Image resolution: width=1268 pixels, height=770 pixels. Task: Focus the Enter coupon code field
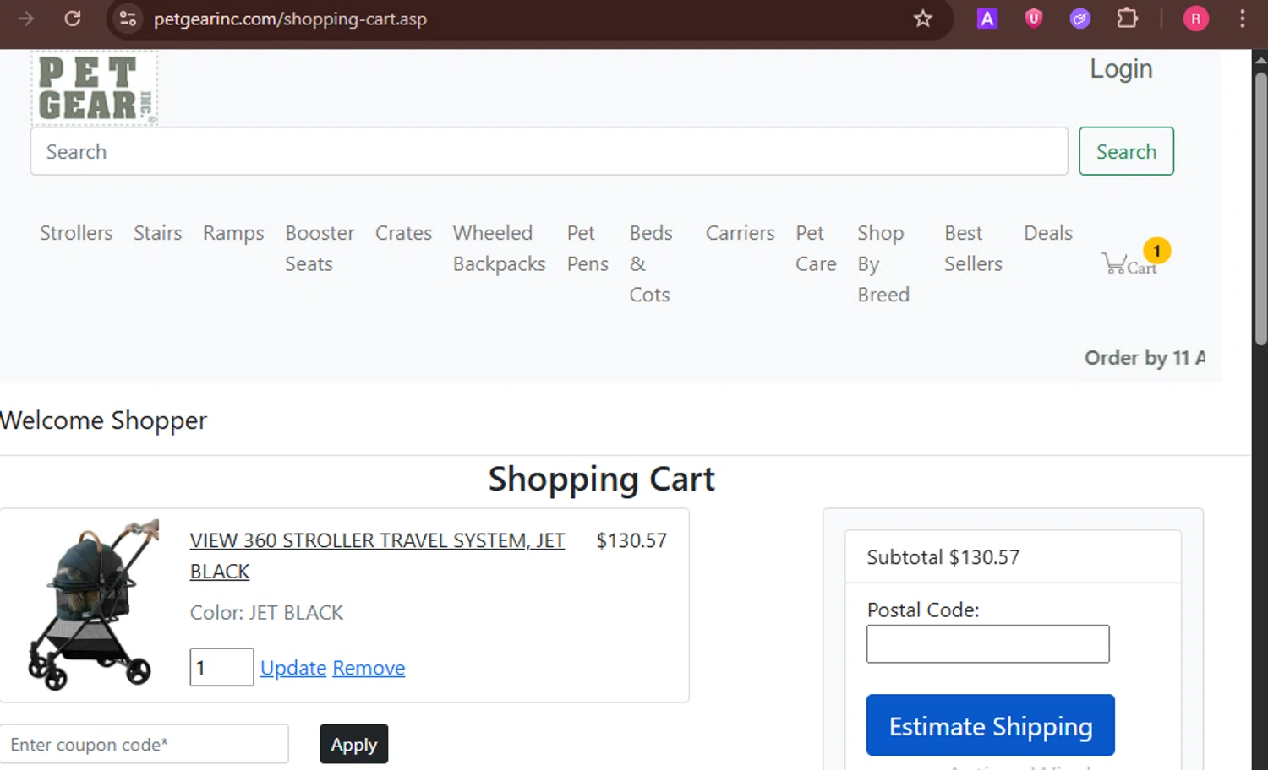click(145, 744)
